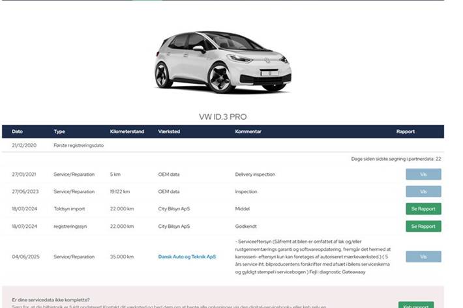Screen dimensions: 463x308
Task: Click the VW ID.3 car image
Action: (x=223, y=62)
